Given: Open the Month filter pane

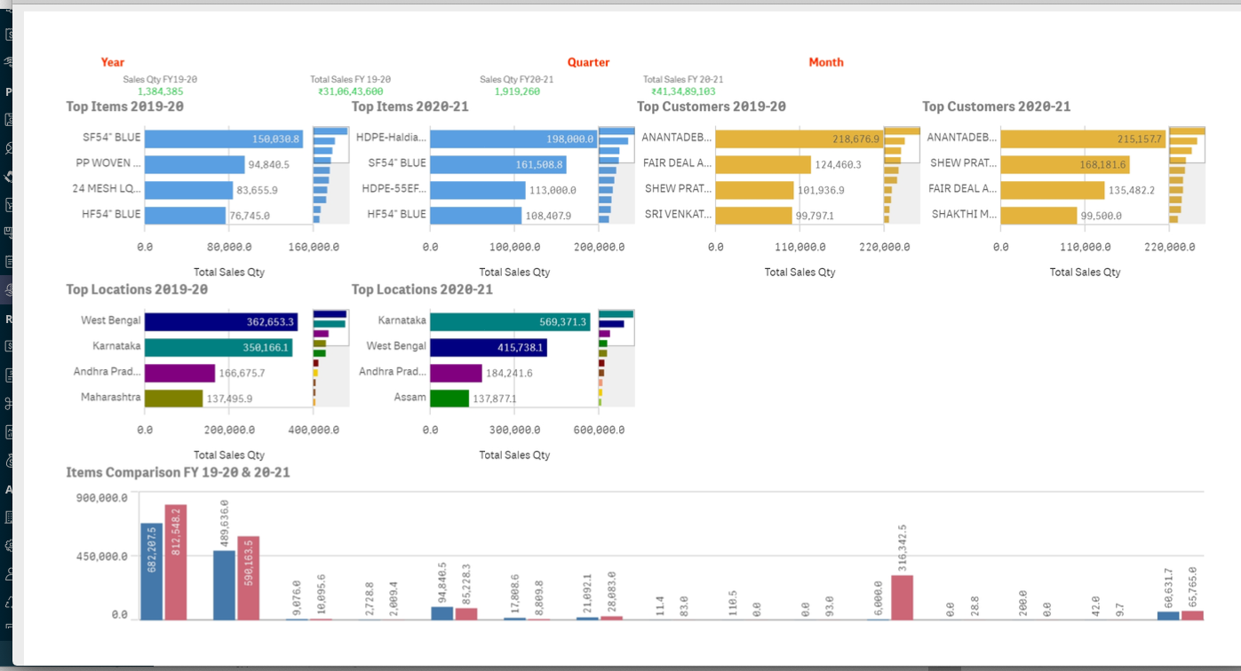Looking at the screenshot, I should [x=826, y=62].
